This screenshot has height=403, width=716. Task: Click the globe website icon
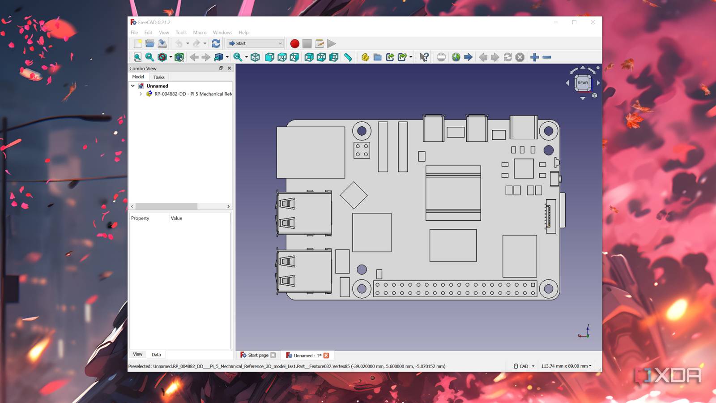point(456,57)
